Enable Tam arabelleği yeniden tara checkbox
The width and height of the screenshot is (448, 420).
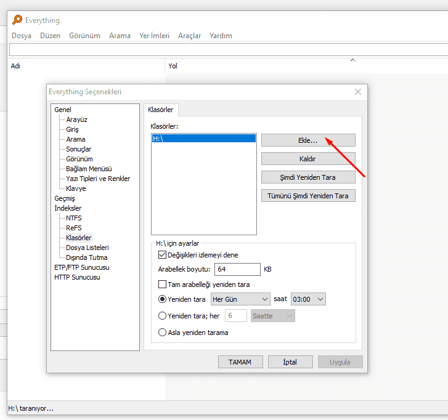coord(162,285)
